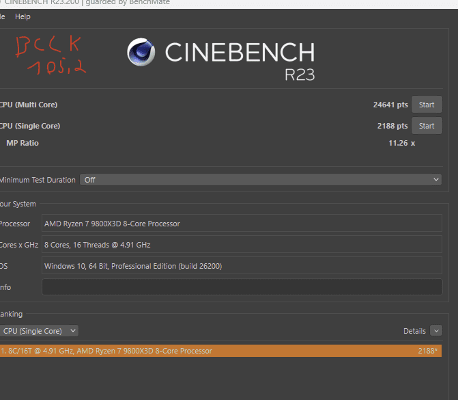This screenshot has height=400, width=458.
Task: Click the field showing 8 Cores, 16 Threads
Action: click(242, 244)
